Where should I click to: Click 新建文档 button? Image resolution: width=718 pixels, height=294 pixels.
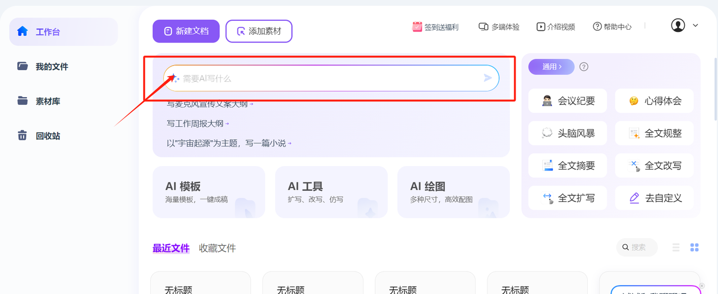[186, 31]
